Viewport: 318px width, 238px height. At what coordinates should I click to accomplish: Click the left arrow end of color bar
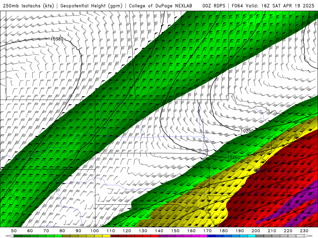(x=10, y=236)
